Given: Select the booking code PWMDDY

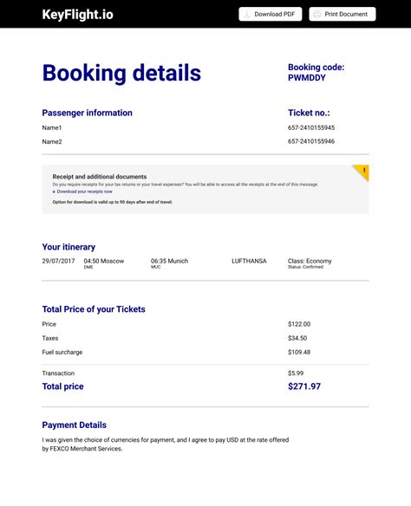Looking at the screenshot, I should 307,78.
